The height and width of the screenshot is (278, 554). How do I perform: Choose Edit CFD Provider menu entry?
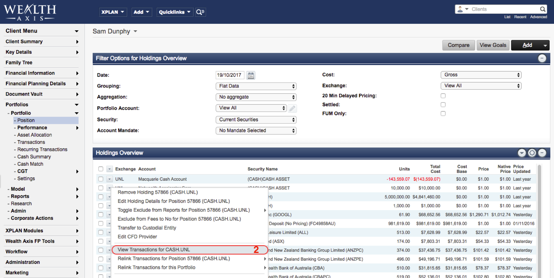pyautogui.click(x=137, y=237)
